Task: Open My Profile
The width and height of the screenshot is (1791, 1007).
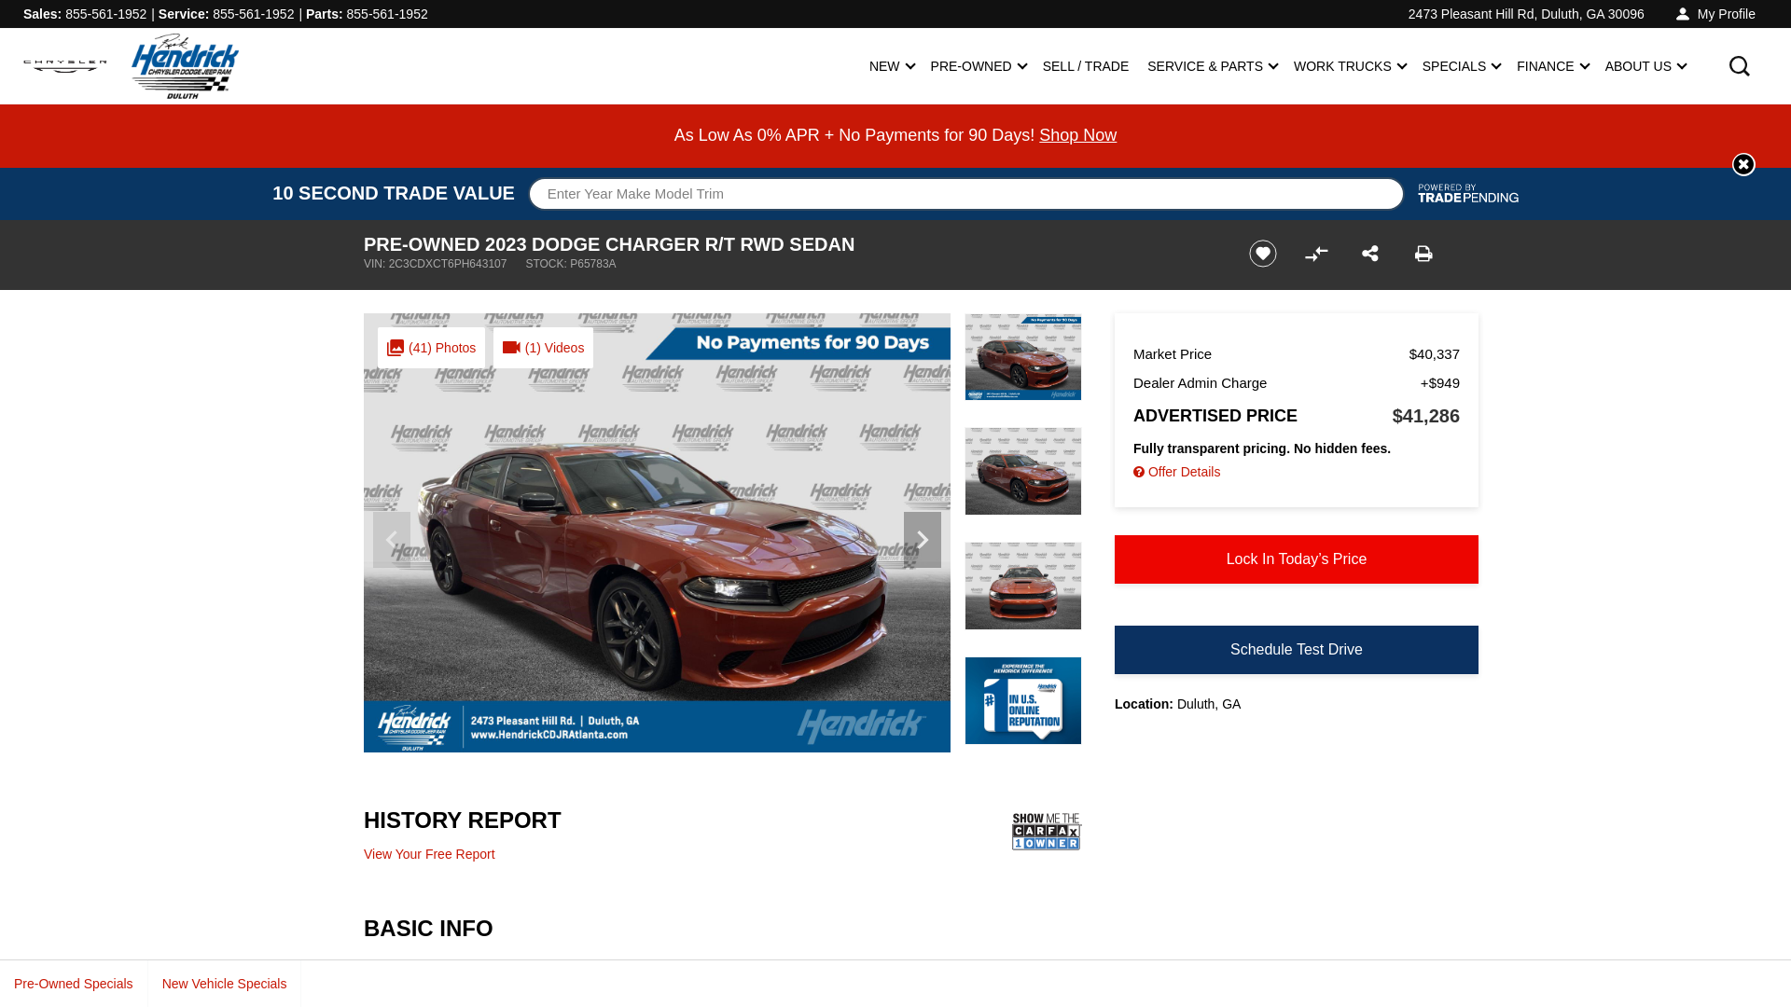Action: point(1715,14)
